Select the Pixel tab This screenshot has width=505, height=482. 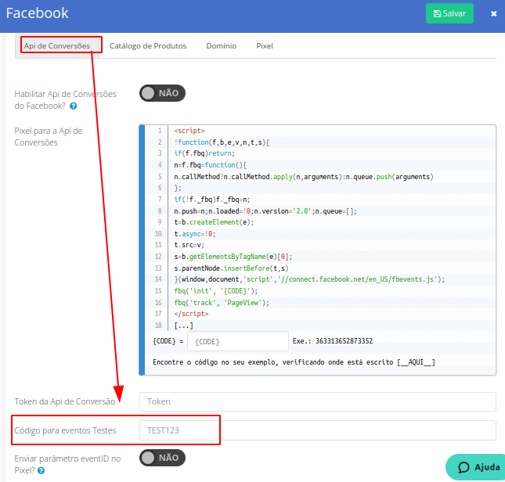click(x=265, y=46)
